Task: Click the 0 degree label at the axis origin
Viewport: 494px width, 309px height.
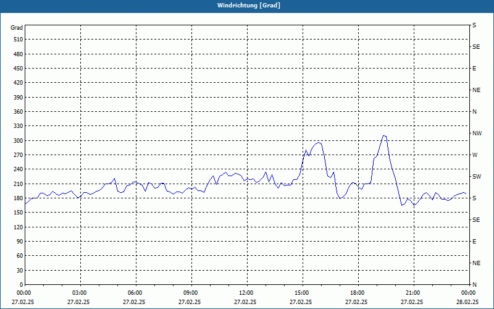Action: click(x=22, y=285)
